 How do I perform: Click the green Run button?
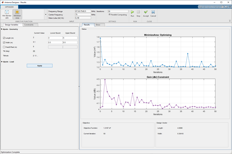click(x=132, y=13)
